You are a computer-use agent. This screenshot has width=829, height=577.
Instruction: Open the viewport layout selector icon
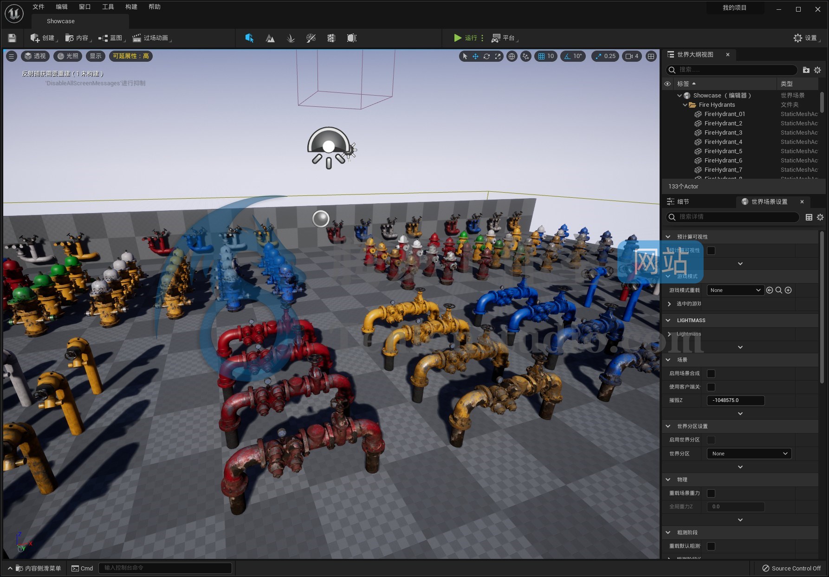pos(651,56)
